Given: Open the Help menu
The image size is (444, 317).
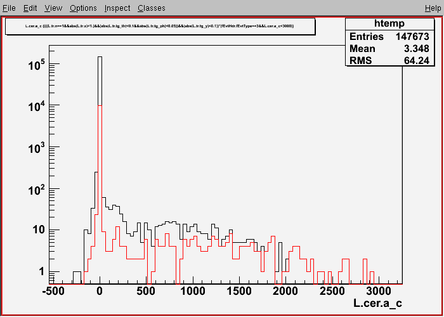Looking at the screenshot, I should [x=433, y=8].
